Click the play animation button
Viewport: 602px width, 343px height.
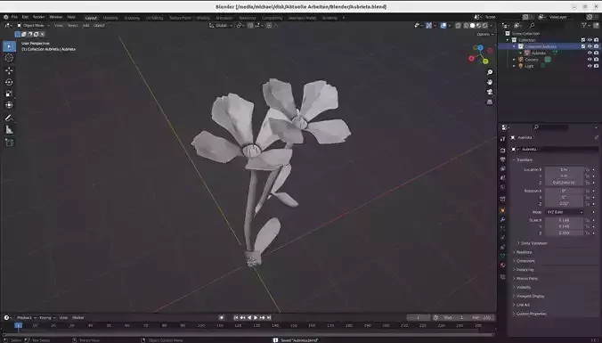click(x=256, y=318)
